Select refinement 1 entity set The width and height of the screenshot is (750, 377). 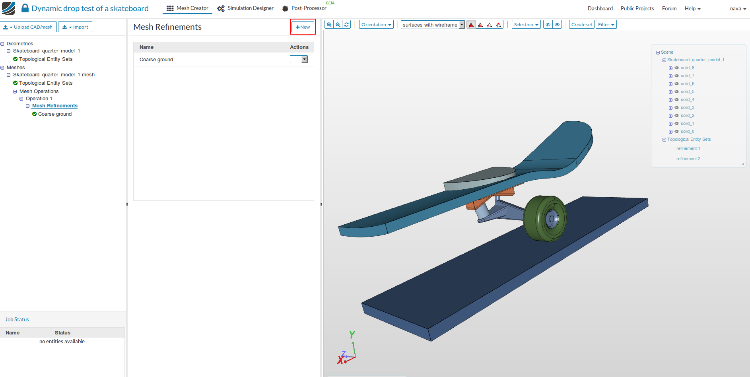pos(688,149)
